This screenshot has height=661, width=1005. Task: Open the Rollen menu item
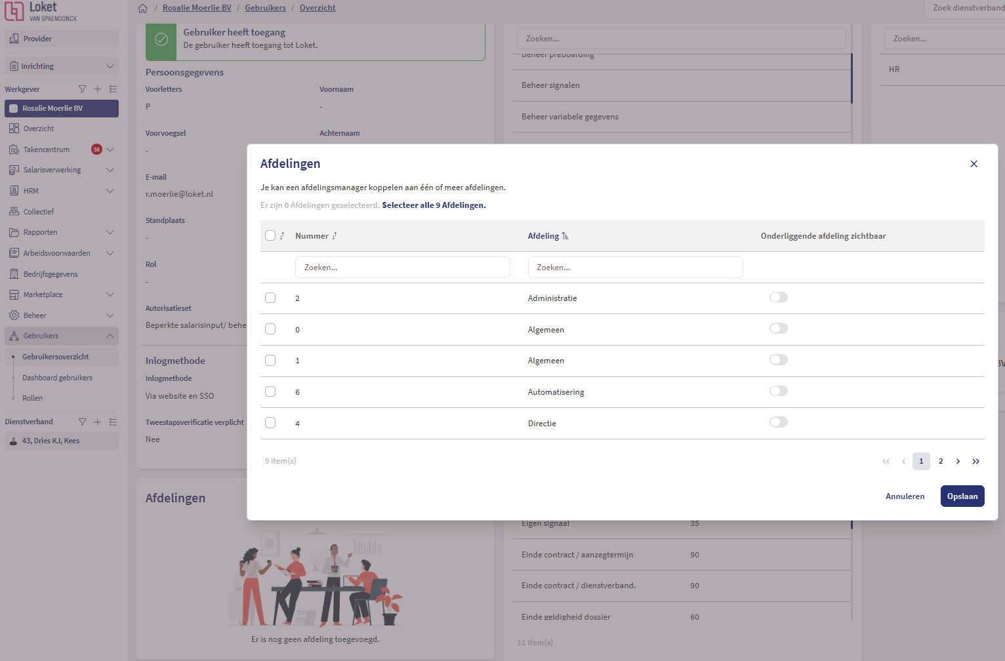tap(32, 398)
